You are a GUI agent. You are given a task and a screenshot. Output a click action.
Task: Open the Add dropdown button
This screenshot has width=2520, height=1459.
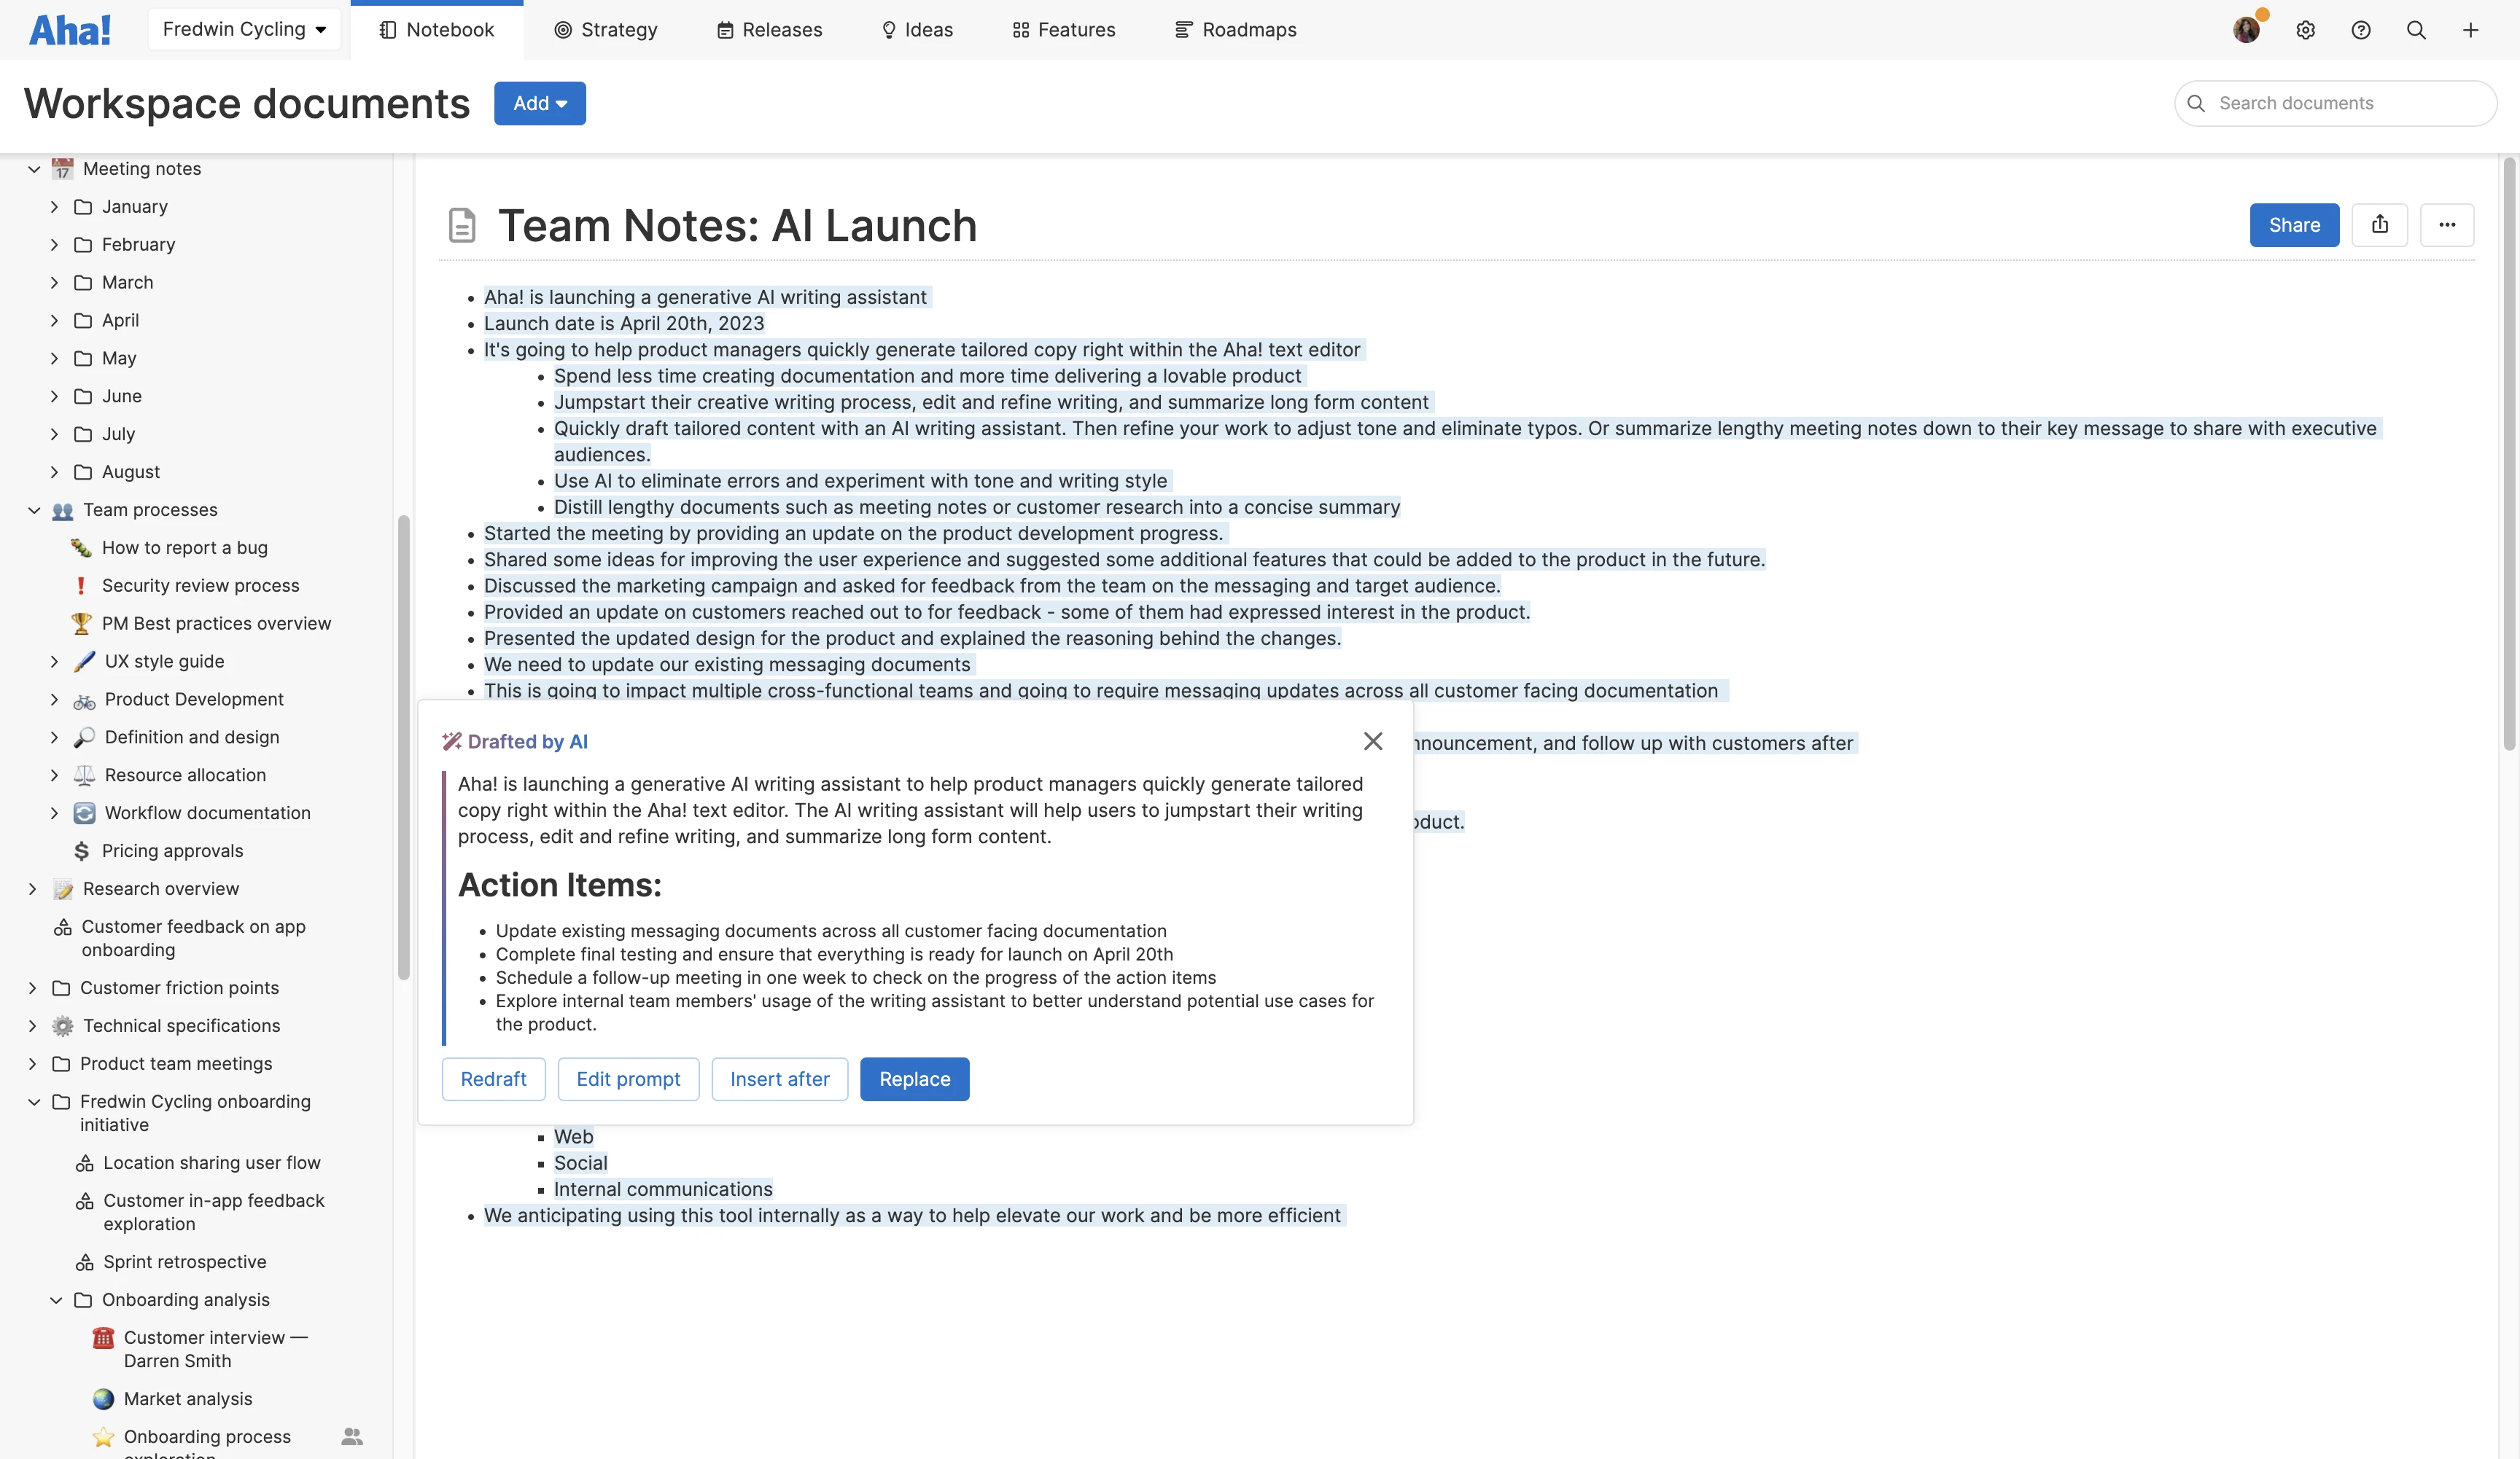tap(539, 104)
